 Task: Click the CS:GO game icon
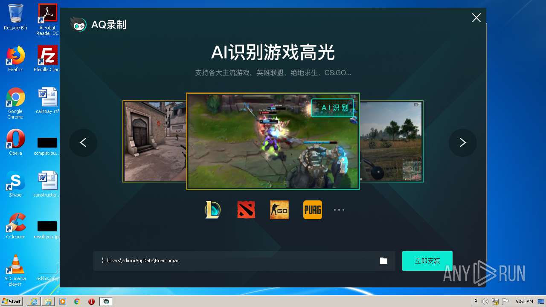point(279,210)
